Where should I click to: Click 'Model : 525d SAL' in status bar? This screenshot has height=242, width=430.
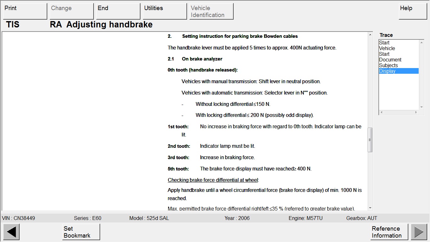coord(149,218)
